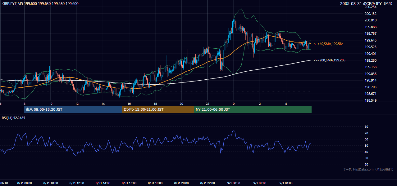Screen dimensions: 397x186
Task: Click the RSI 50 level label
Action: point(366,145)
